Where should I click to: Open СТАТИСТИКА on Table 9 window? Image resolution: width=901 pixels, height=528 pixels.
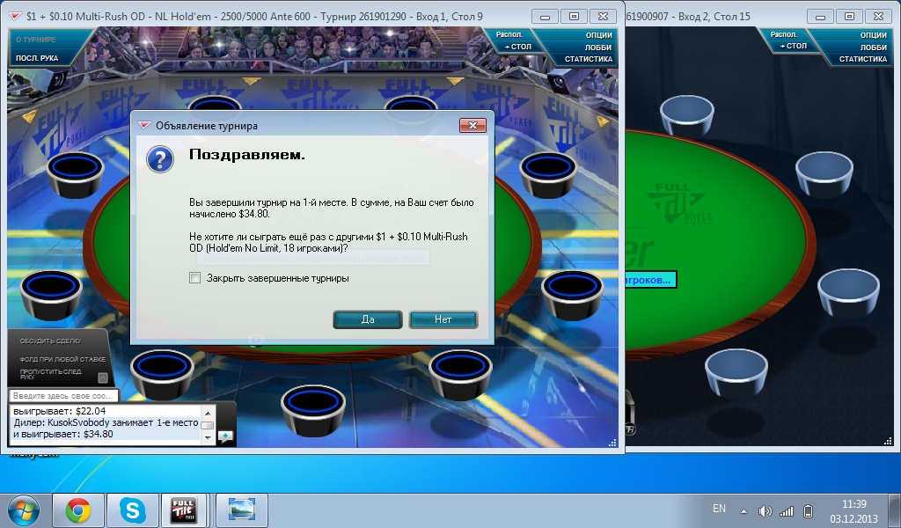tap(589, 59)
